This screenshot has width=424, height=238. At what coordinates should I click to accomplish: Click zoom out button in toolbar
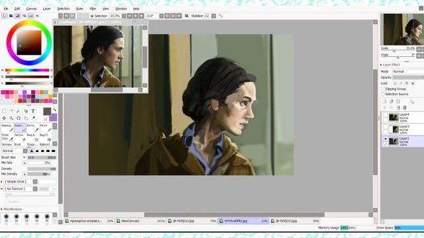click(130, 16)
